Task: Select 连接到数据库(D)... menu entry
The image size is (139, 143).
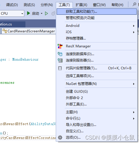Action: pos(97,54)
